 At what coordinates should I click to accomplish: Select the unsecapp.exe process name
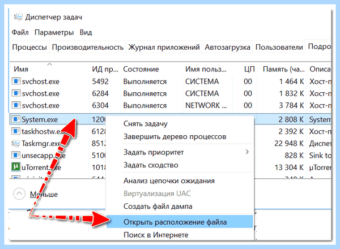point(44,155)
